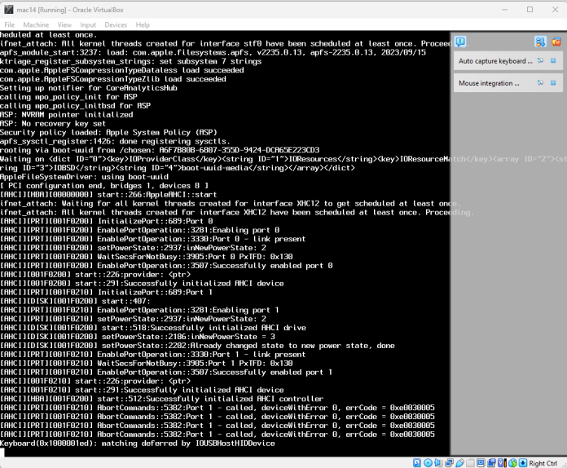Toggle don't-show-again for Auto capture keyboard
567x468 pixels.
(540, 61)
